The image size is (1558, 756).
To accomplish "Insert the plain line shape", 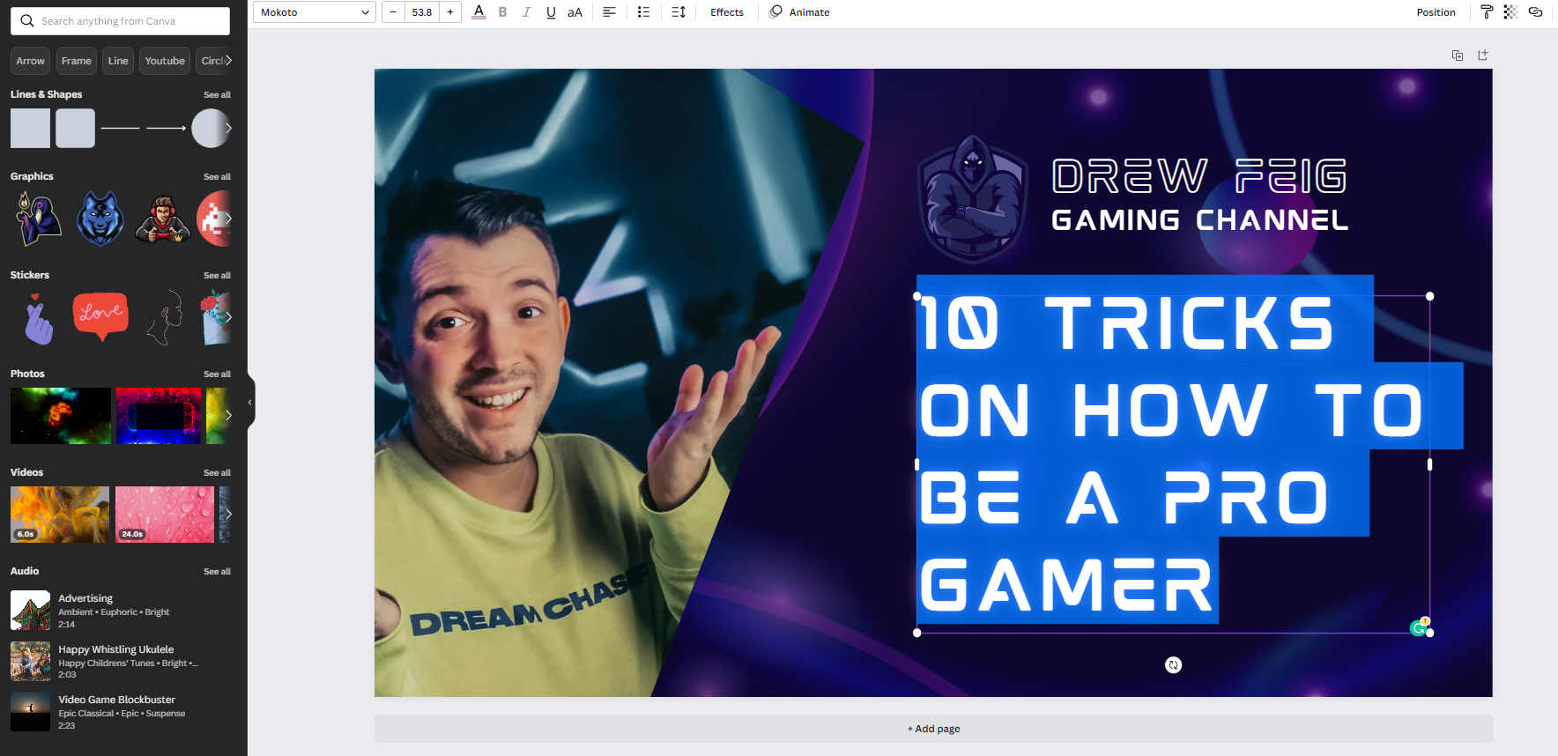I will point(121,129).
